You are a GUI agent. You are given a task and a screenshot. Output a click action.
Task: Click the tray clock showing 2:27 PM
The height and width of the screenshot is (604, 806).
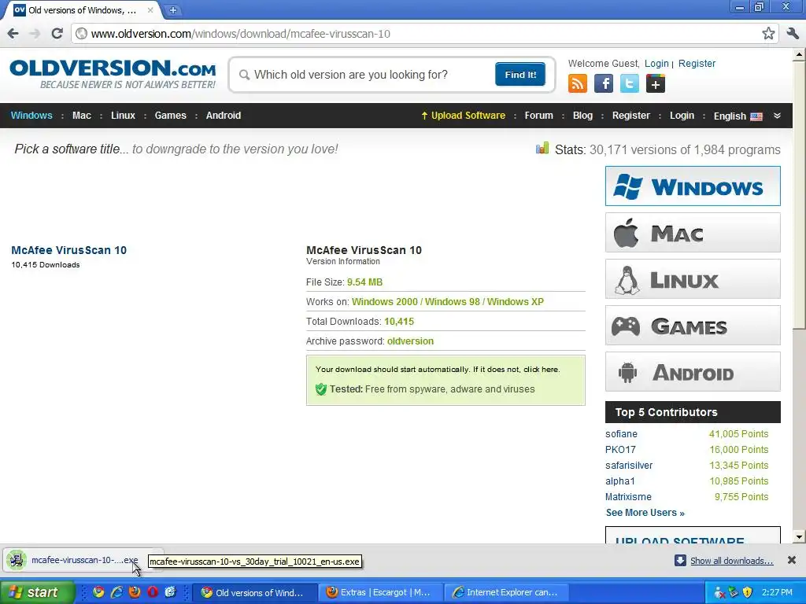(777, 592)
